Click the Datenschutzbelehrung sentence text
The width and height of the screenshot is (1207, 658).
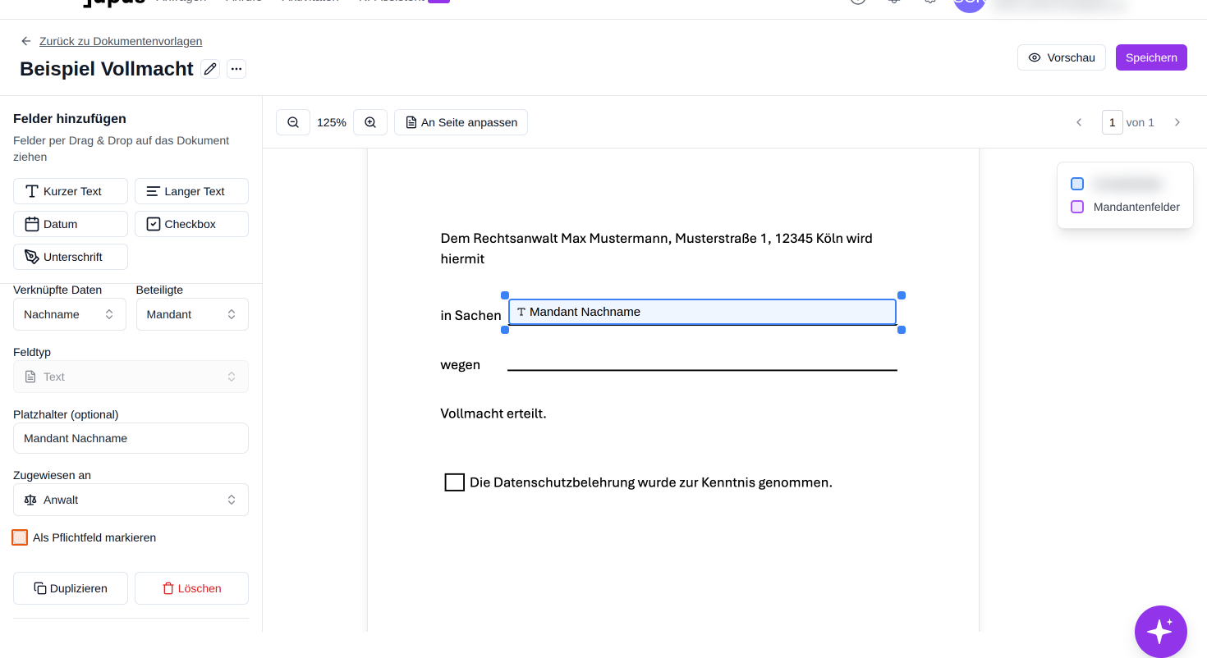[651, 482]
